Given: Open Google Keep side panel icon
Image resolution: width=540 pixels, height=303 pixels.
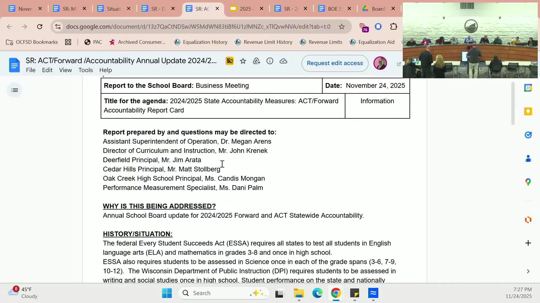Looking at the screenshot, I should [x=528, y=112].
